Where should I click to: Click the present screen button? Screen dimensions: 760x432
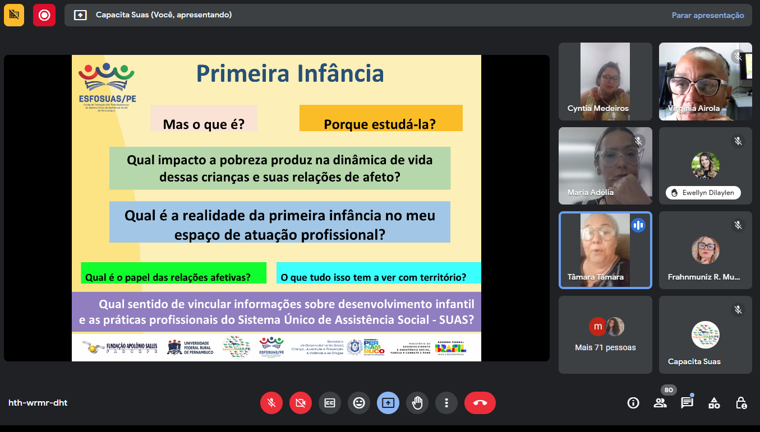pyautogui.click(x=388, y=402)
